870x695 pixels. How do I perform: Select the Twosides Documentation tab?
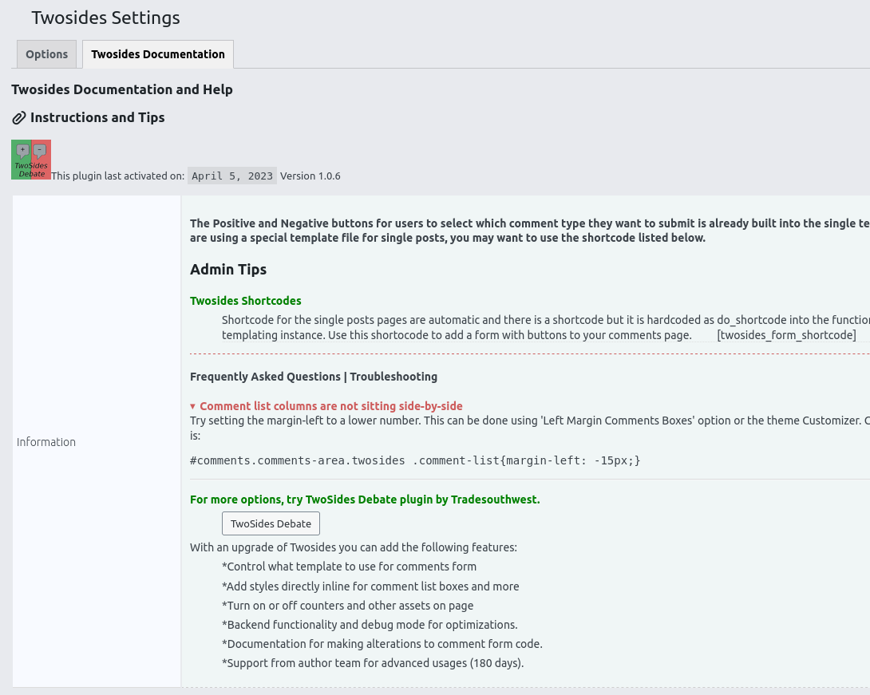point(158,54)
